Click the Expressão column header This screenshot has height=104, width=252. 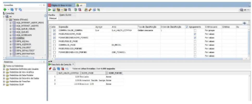click(76, 27)
